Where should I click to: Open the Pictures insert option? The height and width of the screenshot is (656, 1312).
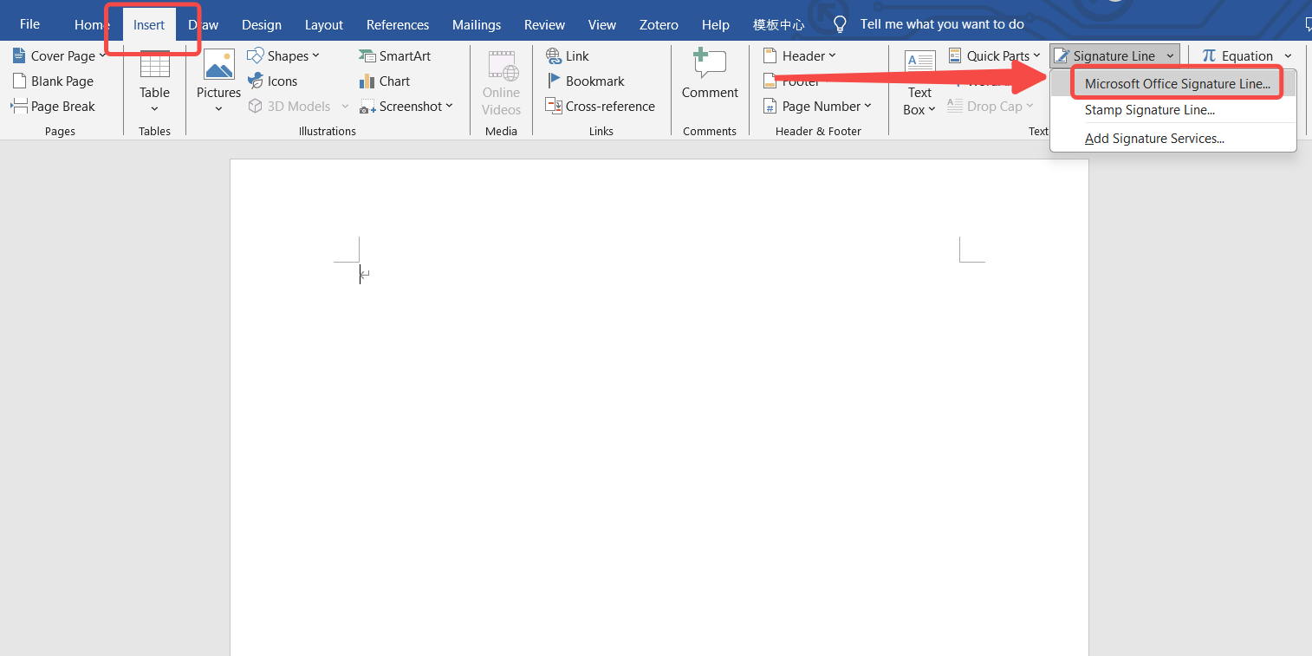pyautogui.click(x=218, y=68)
